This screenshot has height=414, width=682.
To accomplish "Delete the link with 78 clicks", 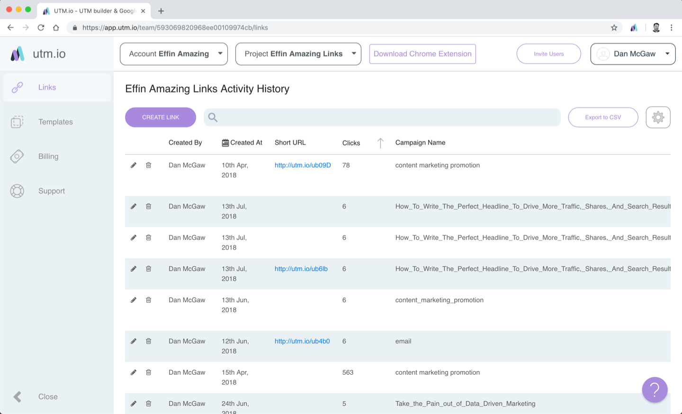I will pyautogui.click(x=149, y=165).
